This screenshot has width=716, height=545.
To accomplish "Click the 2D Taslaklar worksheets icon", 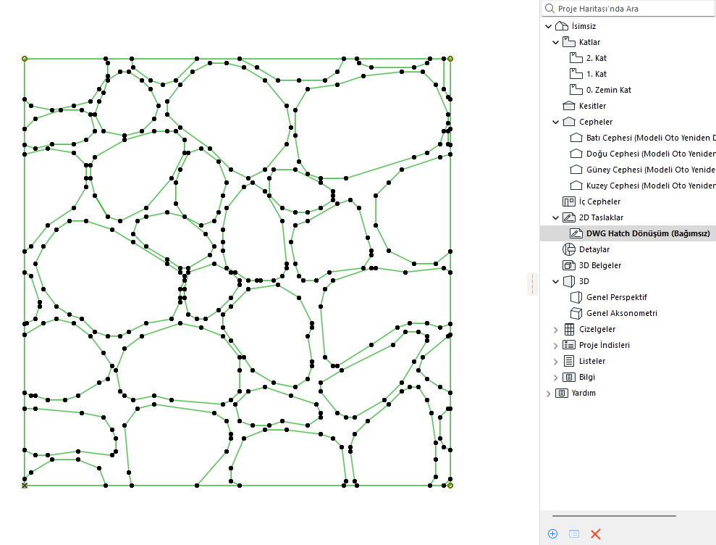I will (x=568, y=217).
